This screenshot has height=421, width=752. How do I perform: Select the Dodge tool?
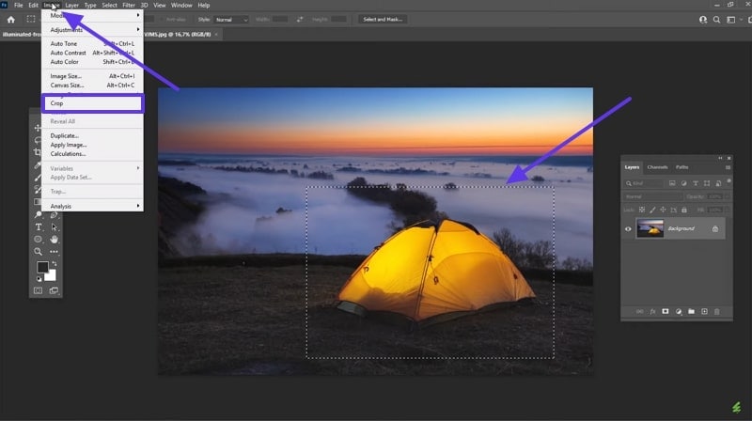click(38, 214)
